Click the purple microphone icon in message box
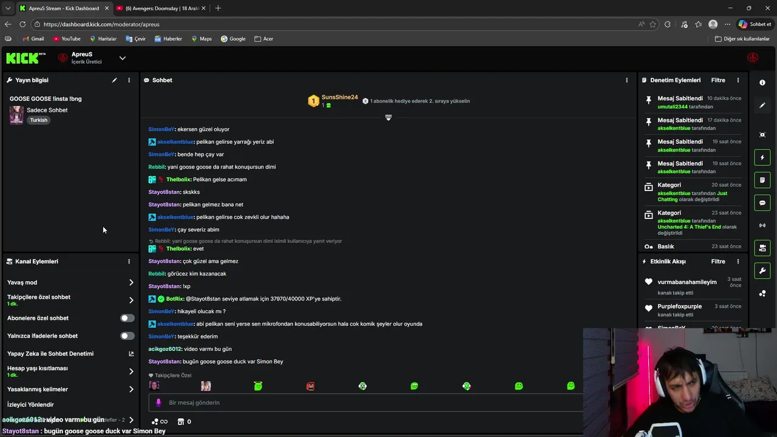This screenshot has width=777, height=437. (x=158, y=402)
